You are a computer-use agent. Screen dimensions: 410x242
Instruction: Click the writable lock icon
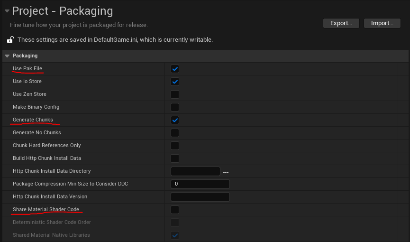[10, 40]
